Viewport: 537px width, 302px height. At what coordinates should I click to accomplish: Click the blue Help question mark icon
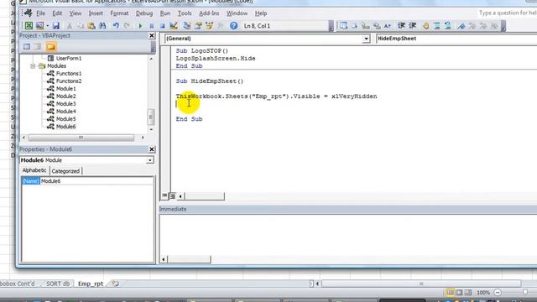[x=233, y=26]
